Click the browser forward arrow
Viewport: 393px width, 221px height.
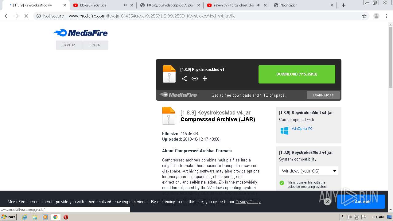pos(17,16)
